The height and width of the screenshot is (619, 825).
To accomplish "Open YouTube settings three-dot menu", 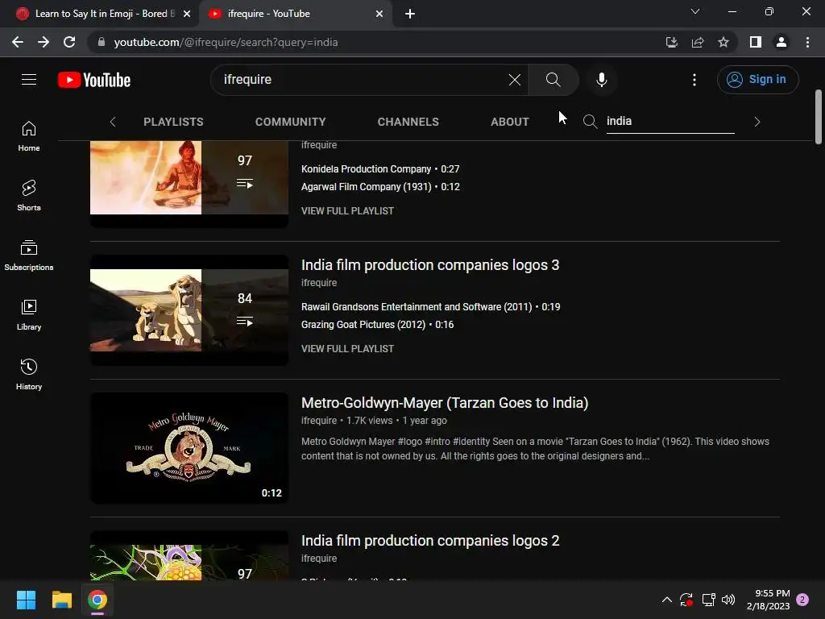I will (694, 80).
